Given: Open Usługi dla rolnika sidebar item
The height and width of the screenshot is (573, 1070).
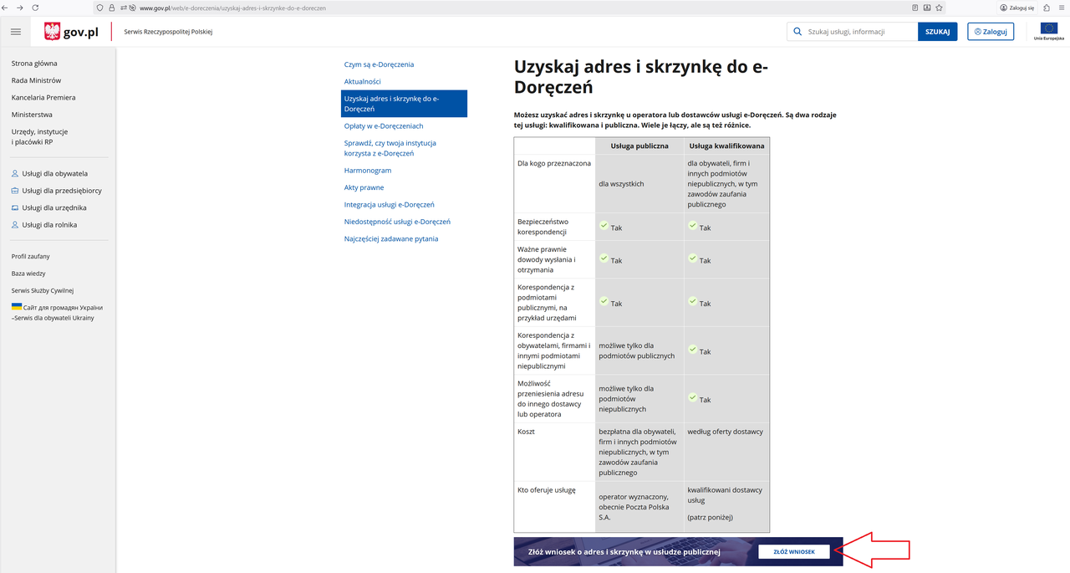Looking at the screenshot, I should [x=53, y=225].
